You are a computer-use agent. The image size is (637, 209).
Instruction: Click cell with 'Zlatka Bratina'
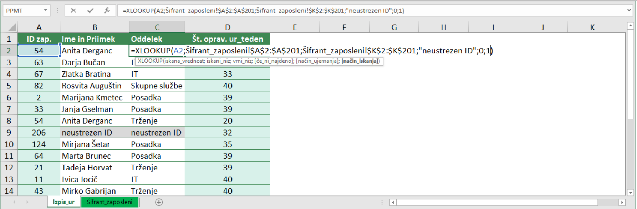[x=95, y=74]
